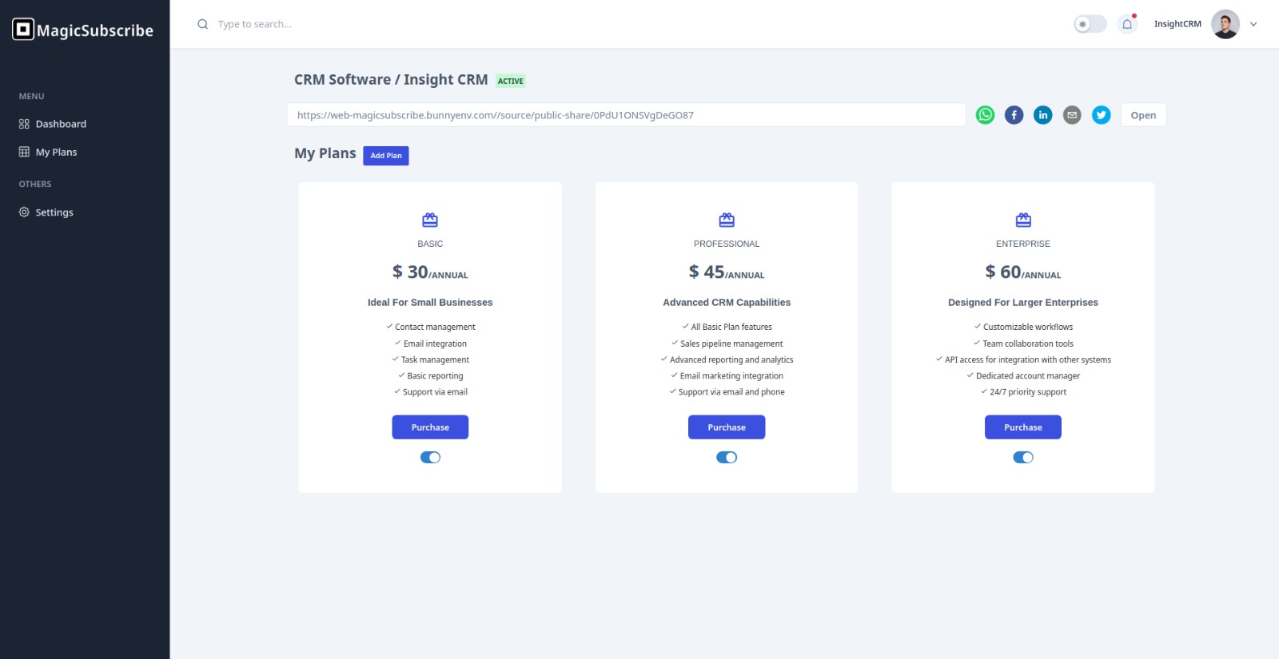Toggle the dark mode switch
The width and height of the screenshot is (1279, 659).
tap(1090, 24)
